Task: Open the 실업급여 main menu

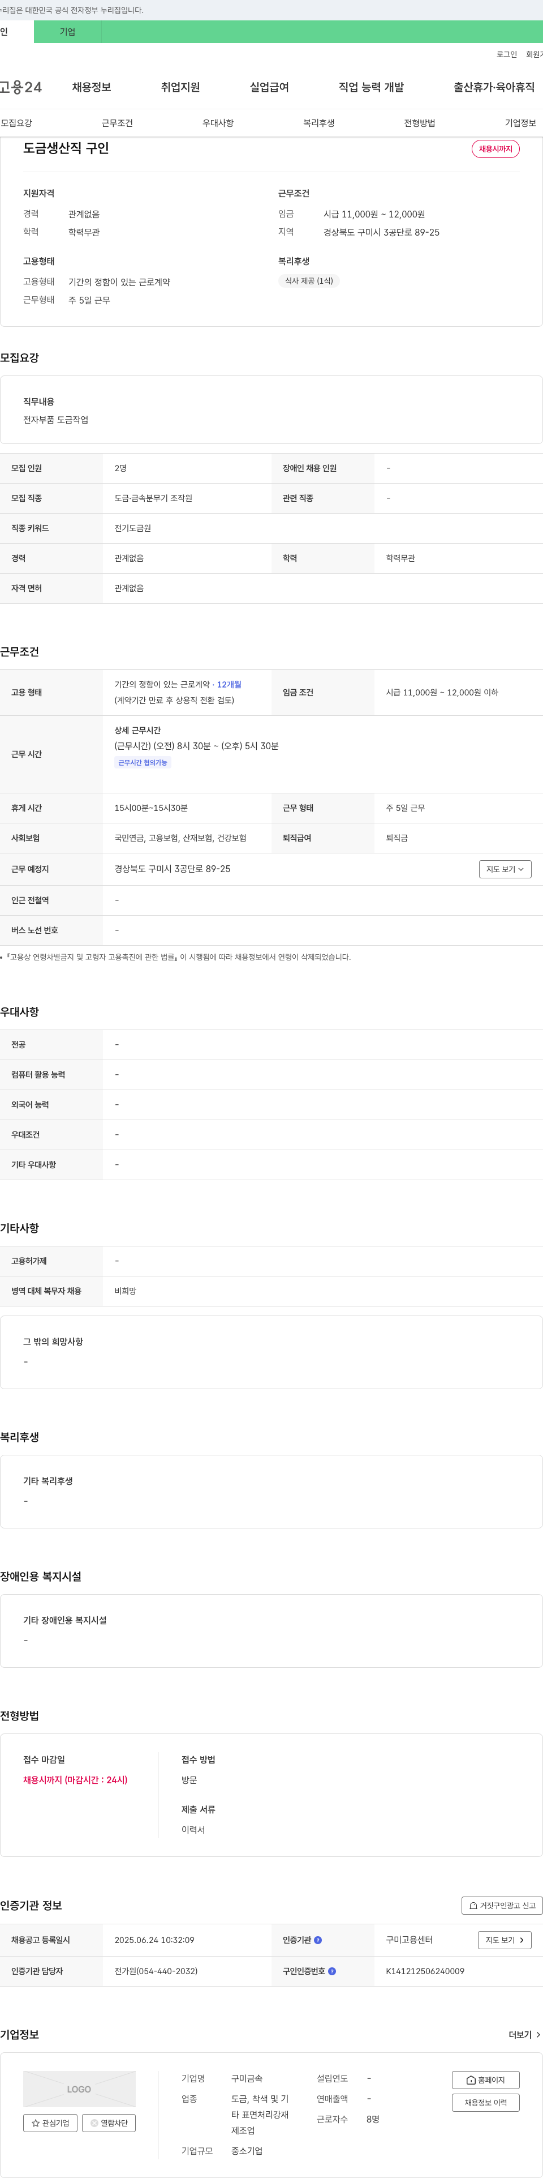Action: pyautogui.click(x=269, y=87)
